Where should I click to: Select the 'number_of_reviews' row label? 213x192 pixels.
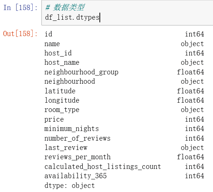click(x=78, y=138)
